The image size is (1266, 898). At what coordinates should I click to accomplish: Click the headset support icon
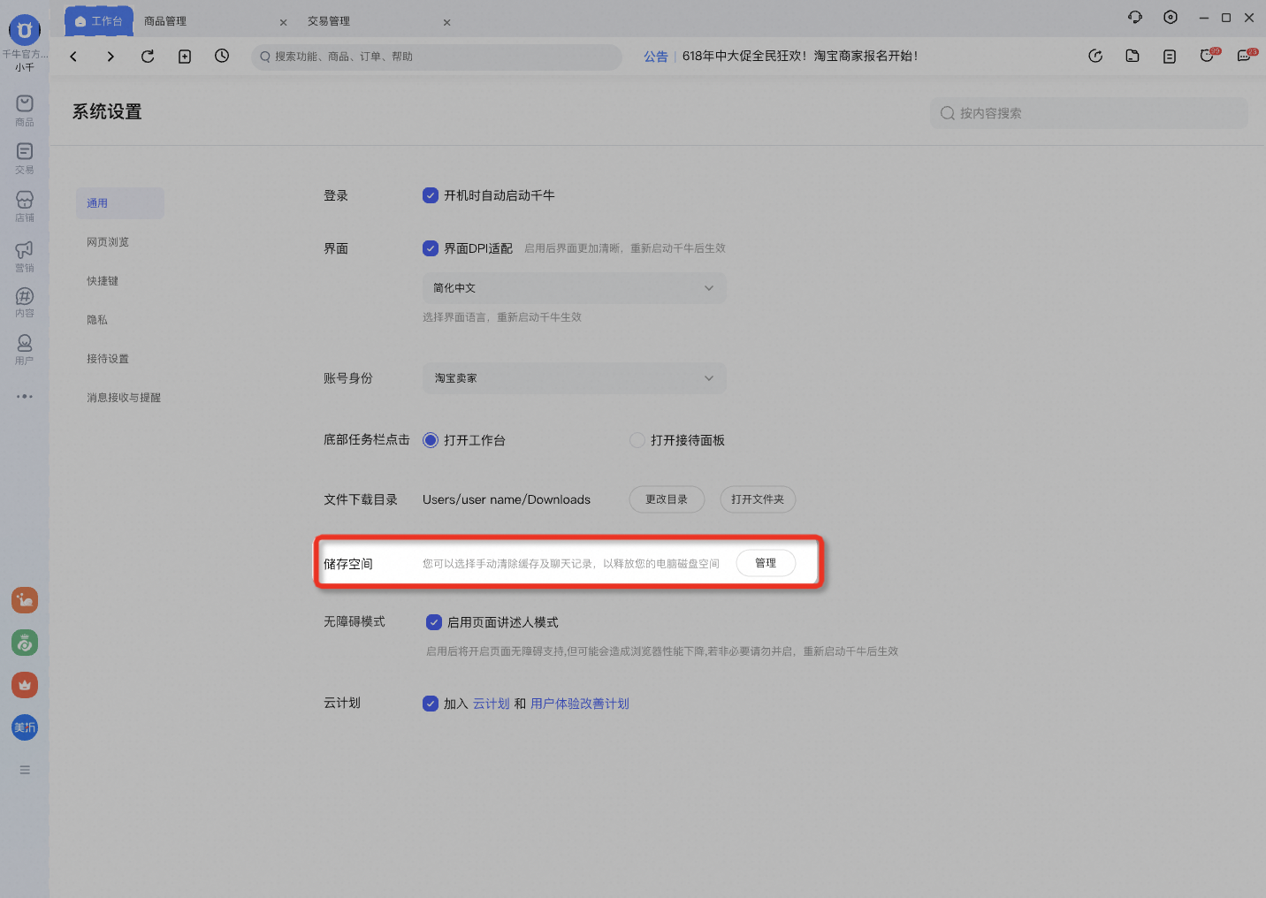1135,17
